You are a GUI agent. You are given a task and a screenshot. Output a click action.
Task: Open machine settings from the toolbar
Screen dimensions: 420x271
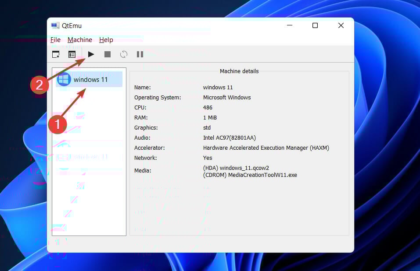tap(72, 54)
